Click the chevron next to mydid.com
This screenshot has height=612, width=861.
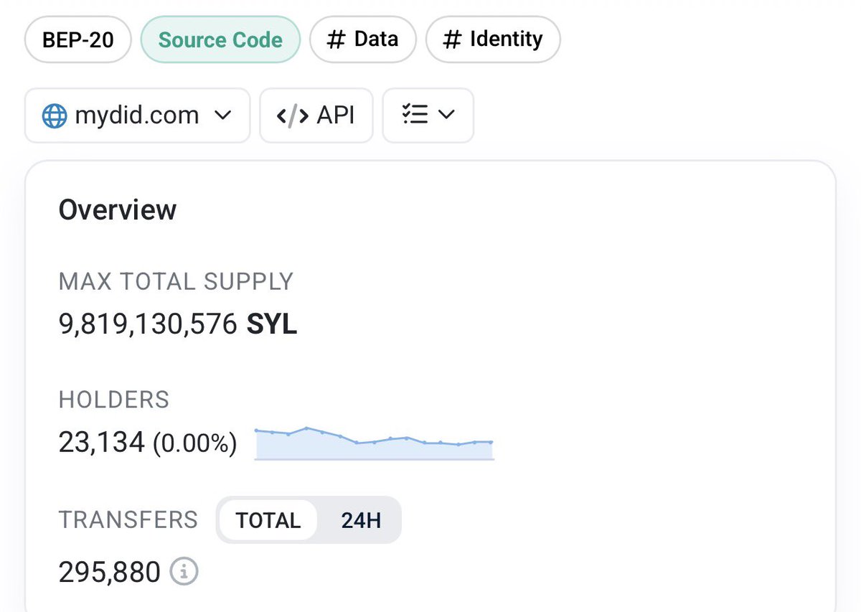point(223,116)
